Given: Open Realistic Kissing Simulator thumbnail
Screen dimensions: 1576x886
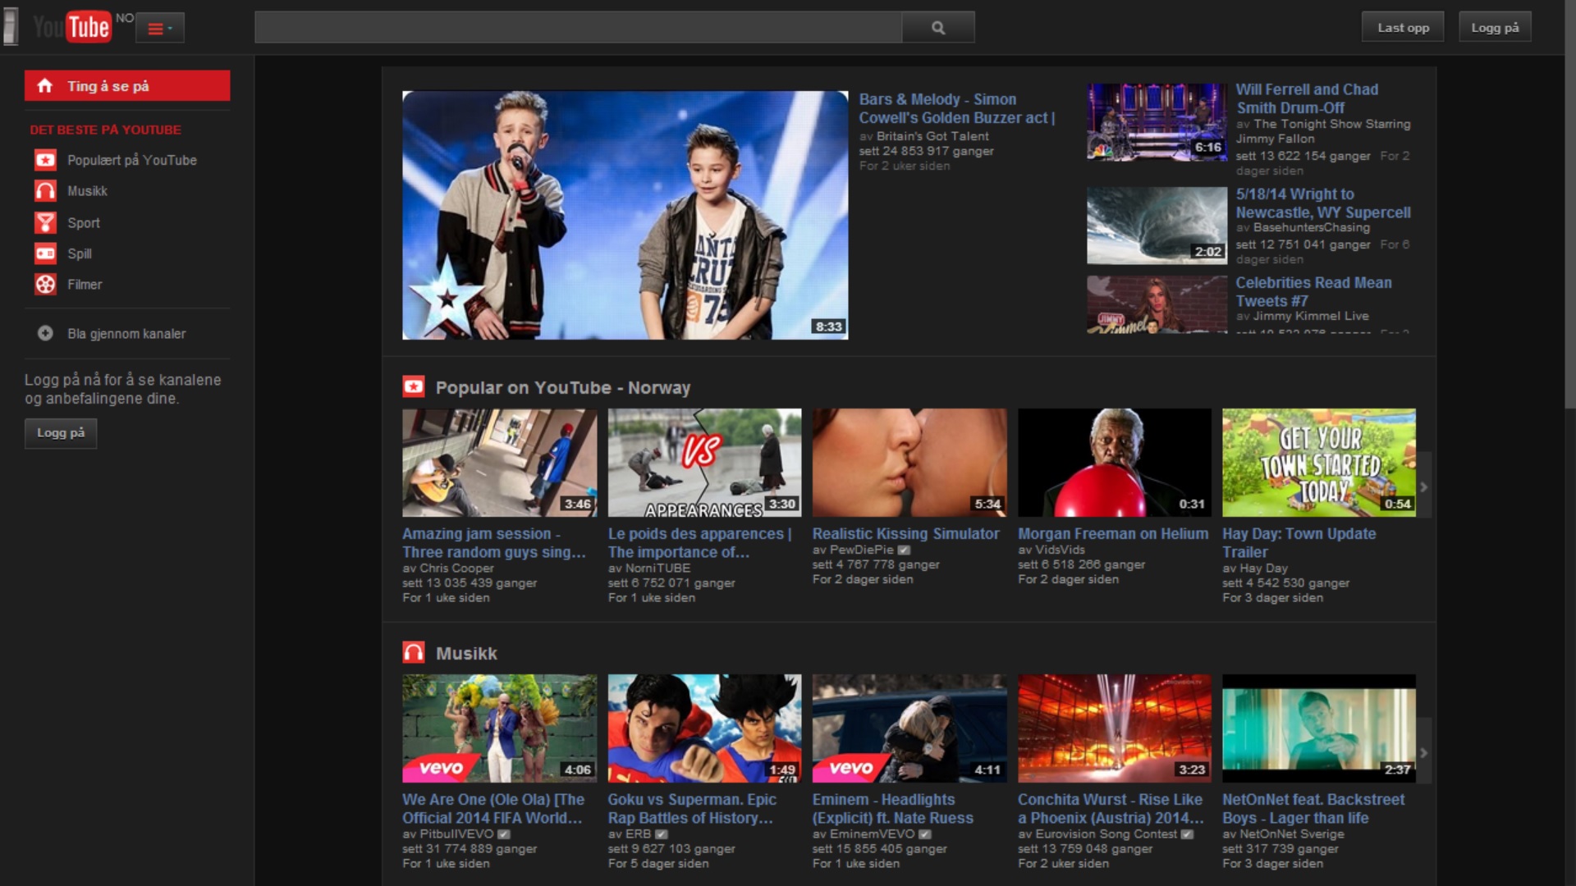Looking at the screenshot, I should [x=909, y=463].
